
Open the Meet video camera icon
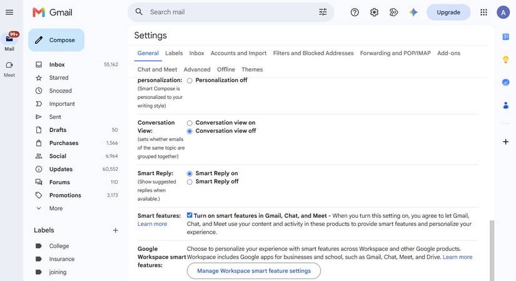pyautogui.click(x=9, y=65)
